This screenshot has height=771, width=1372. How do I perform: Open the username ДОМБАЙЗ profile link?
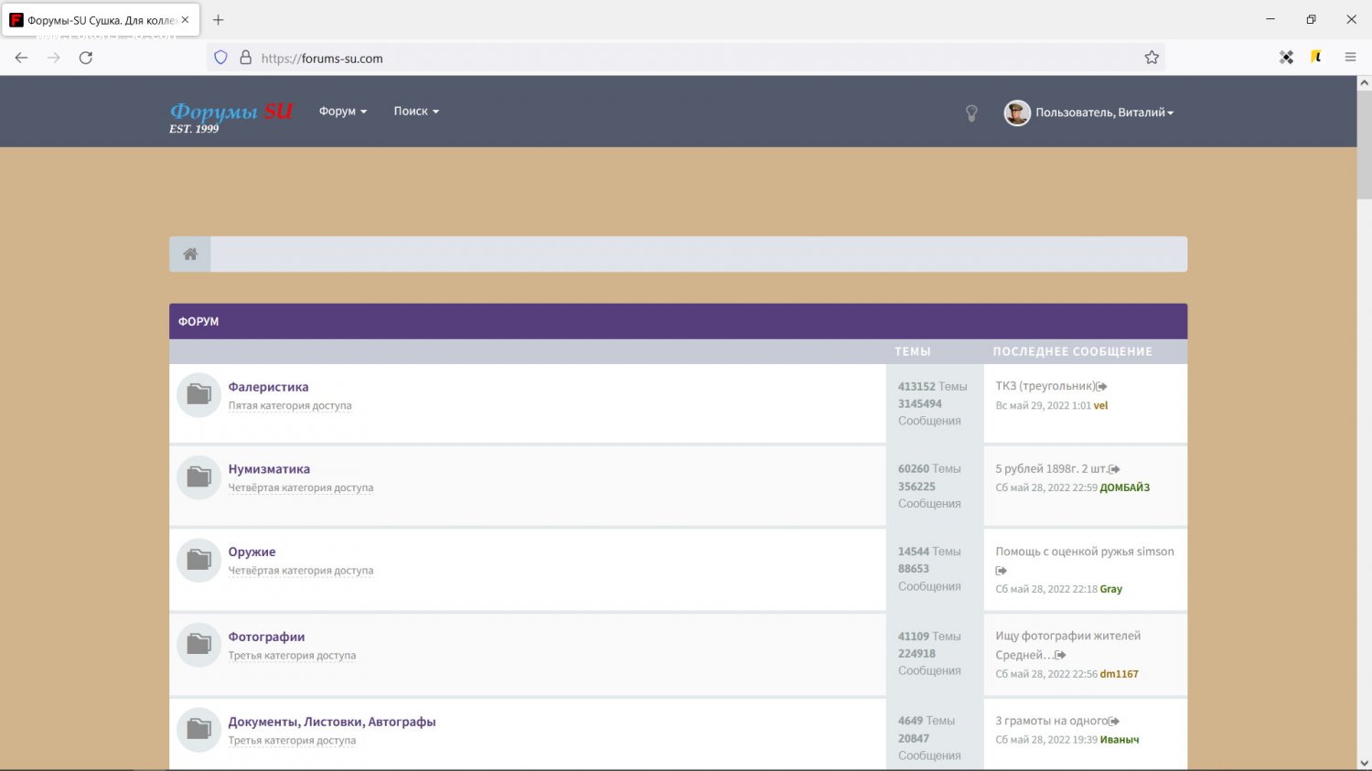(x=1124, y=487)
